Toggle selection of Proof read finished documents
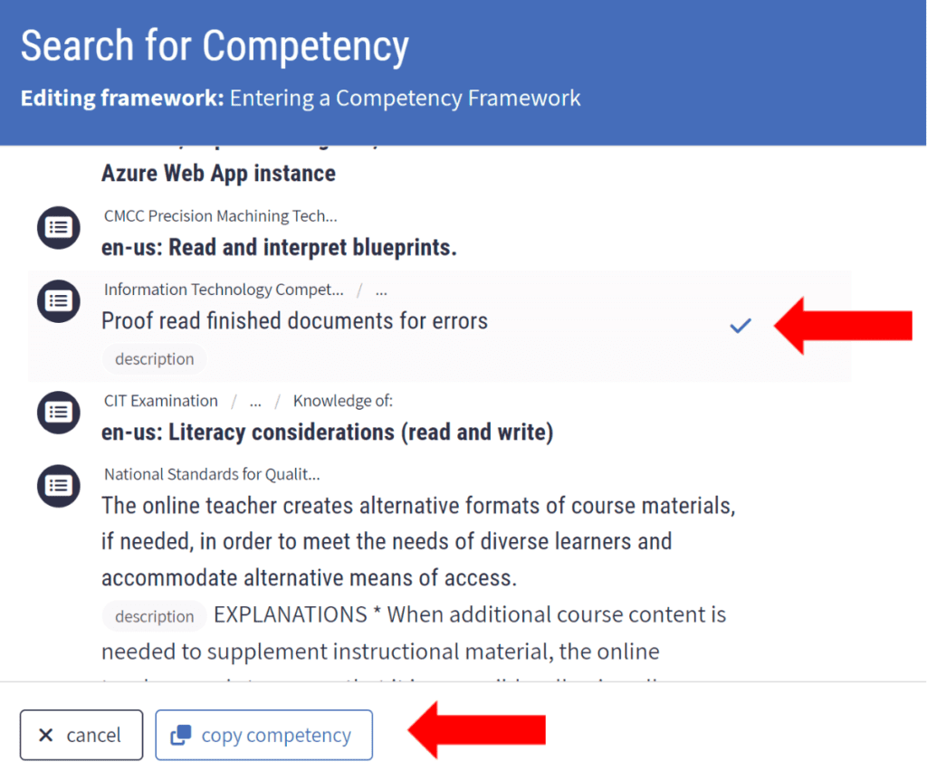927x779 pixels. point(294,320)
